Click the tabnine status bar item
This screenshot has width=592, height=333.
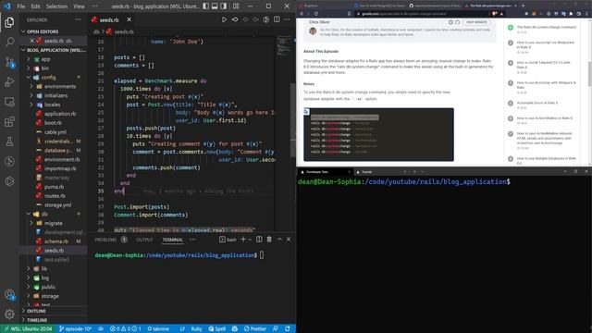pyautogui.click(x=158, y=329)
